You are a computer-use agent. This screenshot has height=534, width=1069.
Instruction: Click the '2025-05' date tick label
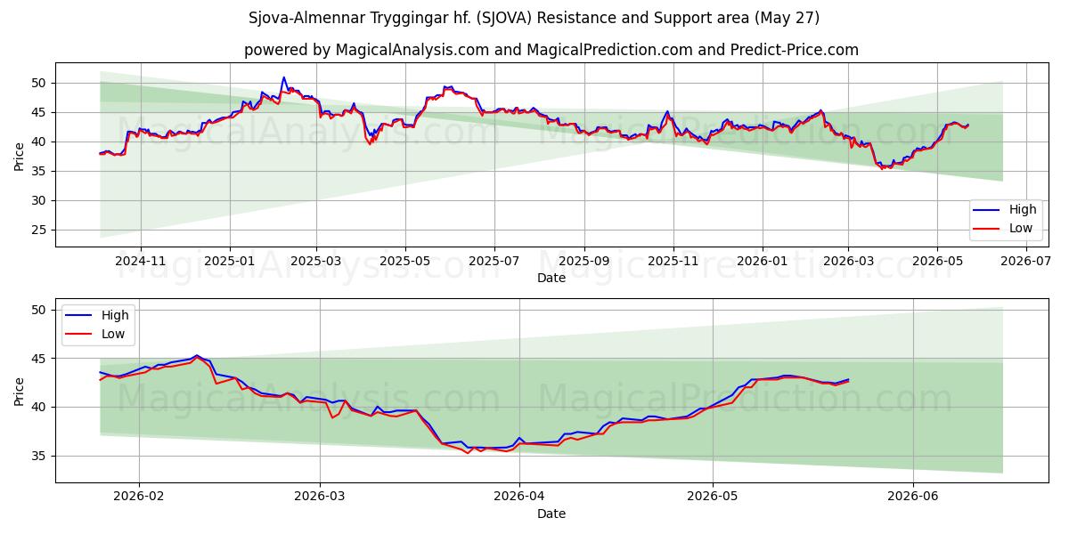[x=405, y=263]
